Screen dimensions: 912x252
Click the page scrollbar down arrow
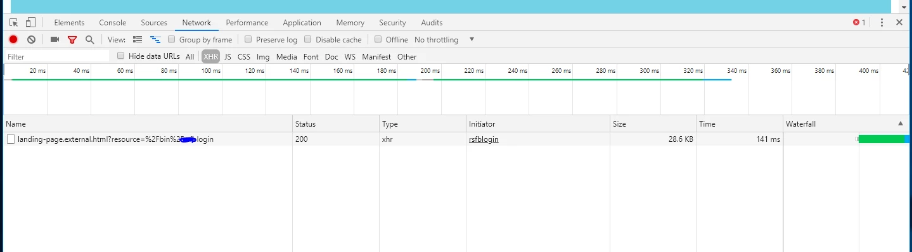point(904,8)
